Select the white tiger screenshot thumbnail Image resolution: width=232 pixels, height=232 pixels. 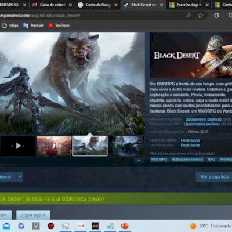coord(90,146)
